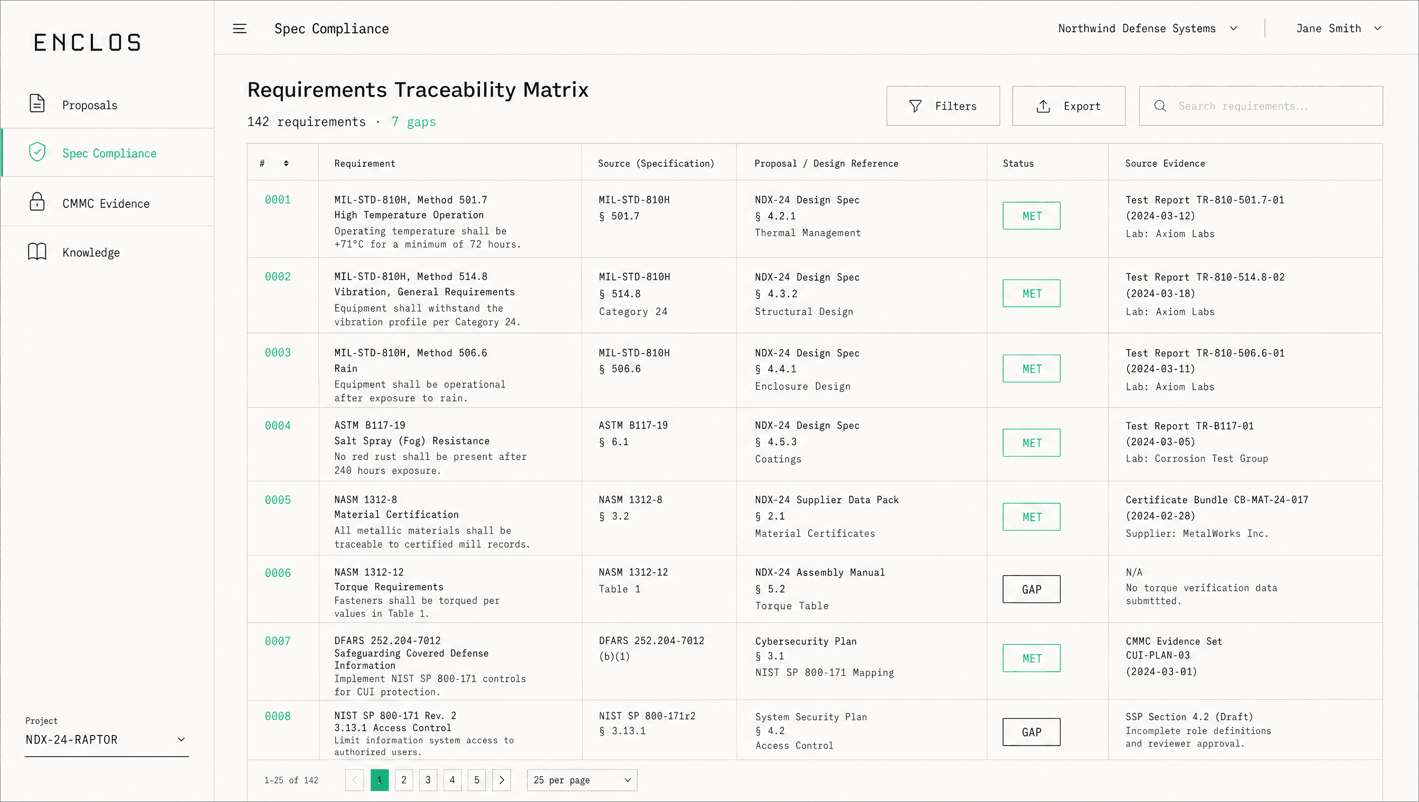
Task: Open requirement 0004
Action: (x=278, y=426)
